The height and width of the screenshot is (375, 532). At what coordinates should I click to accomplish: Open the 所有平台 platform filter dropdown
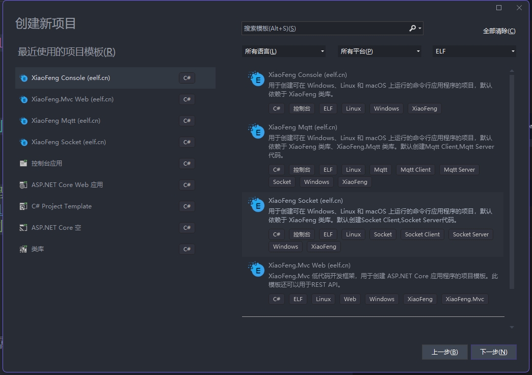pyautogui.click(x=379, y=51)
